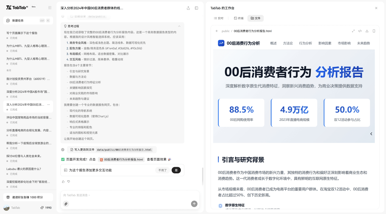Download the report using the download icon
The width and height of the screenshot is (386, 214).
(367, 31)
